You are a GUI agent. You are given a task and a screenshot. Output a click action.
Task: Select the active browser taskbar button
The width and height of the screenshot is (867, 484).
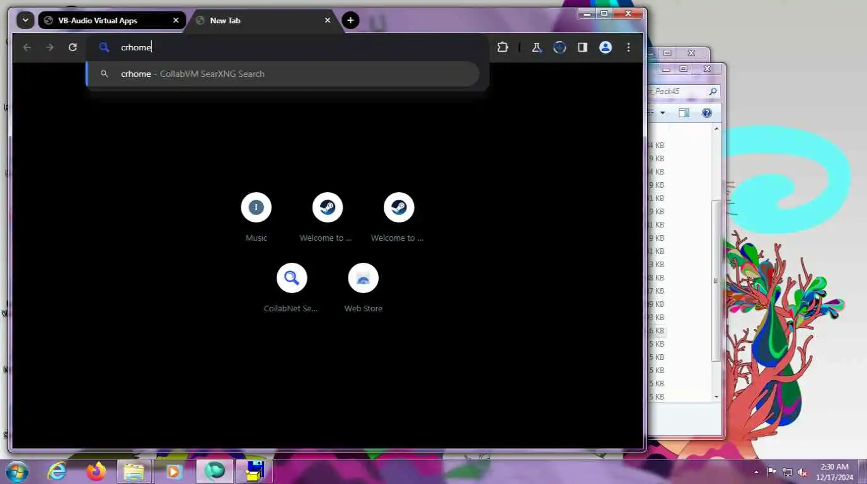click(x=215, y=471)
